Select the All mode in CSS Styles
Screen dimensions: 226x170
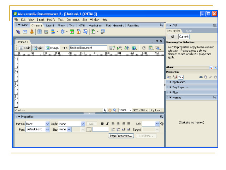point(172,37)
